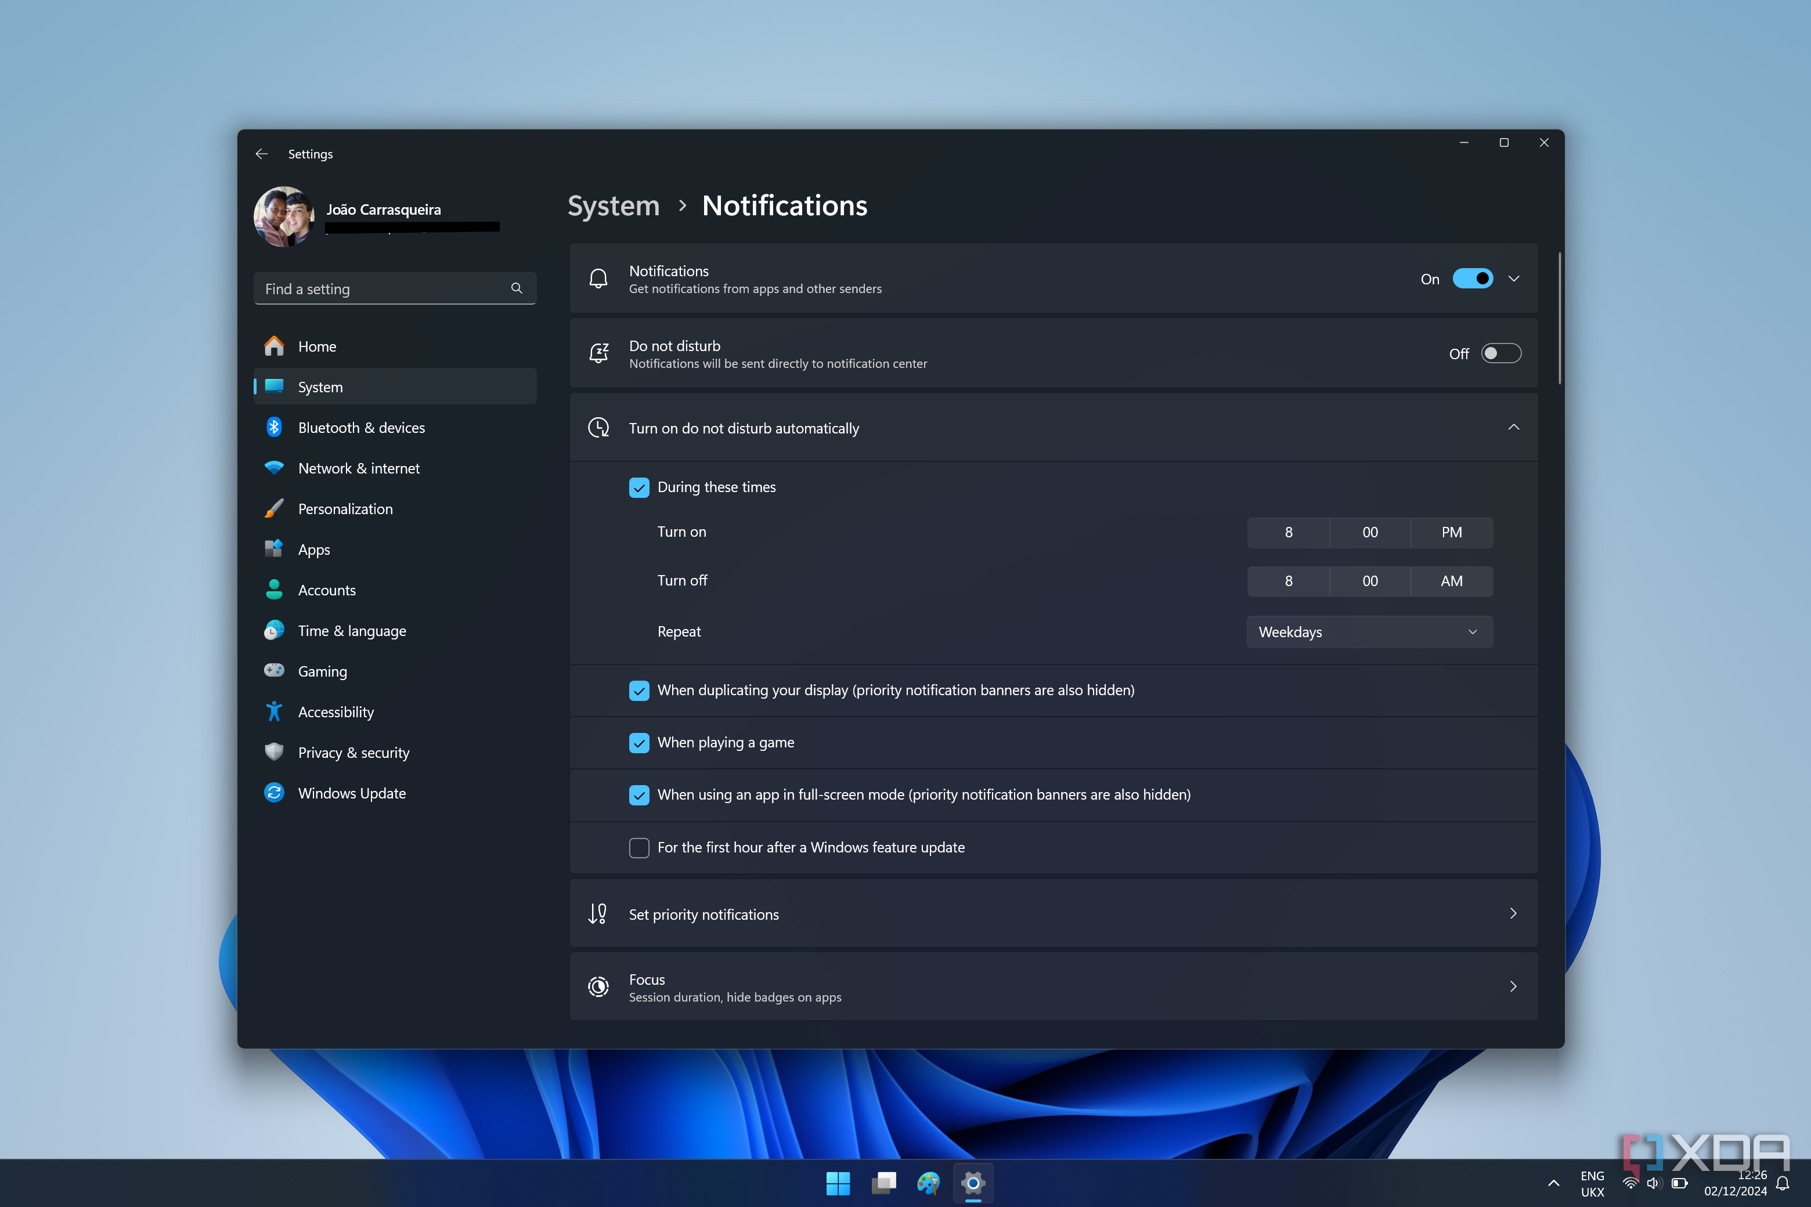Open Network & internet settings
Image resolution: width=1811 pixels, height=1207 pixels.
359,468
